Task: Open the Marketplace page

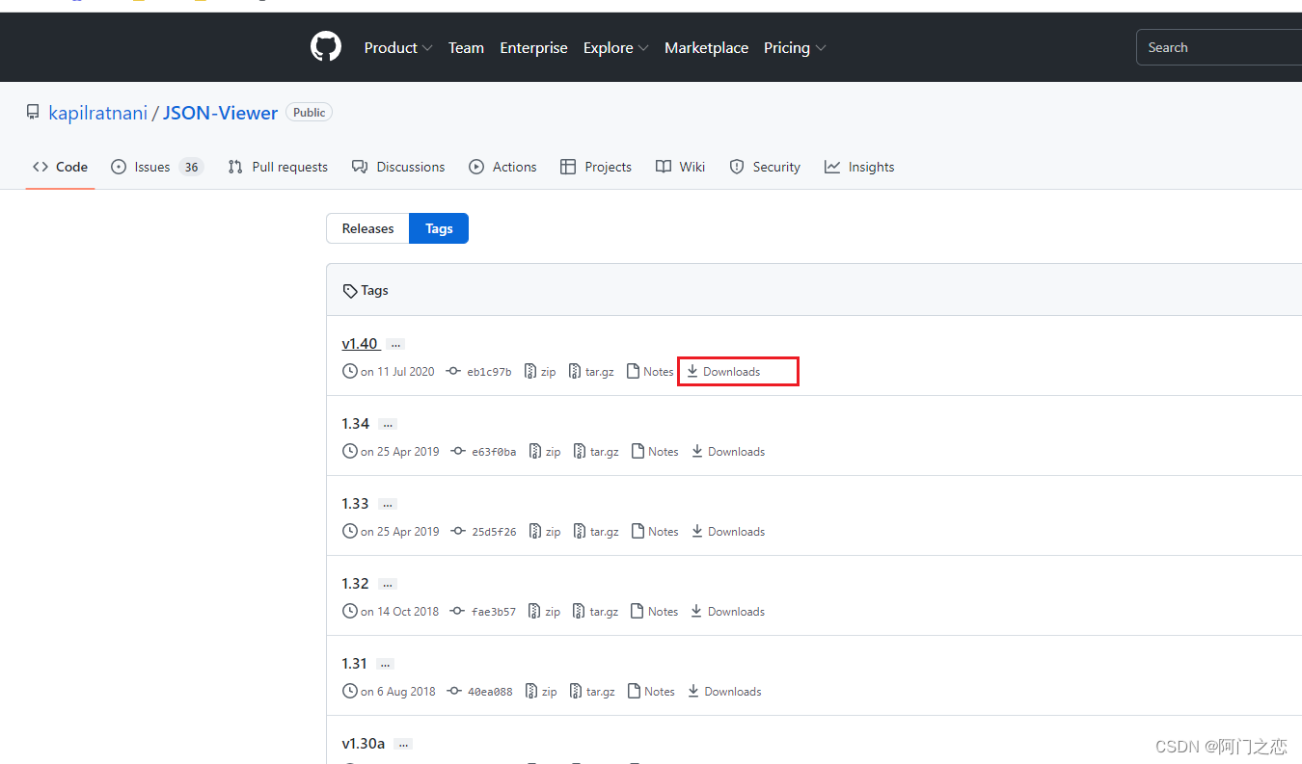Action: [x=706, y=47]
